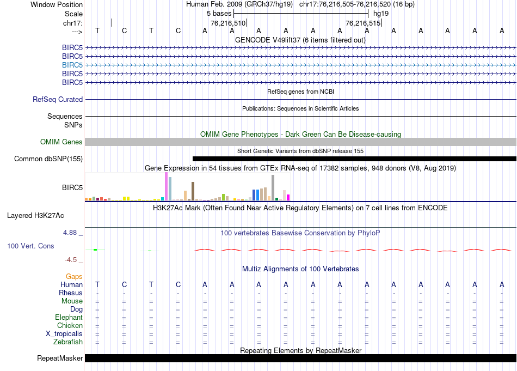Screen dimensions: 517x371
Task: Click the Dog species label
Action: [76, 309]
